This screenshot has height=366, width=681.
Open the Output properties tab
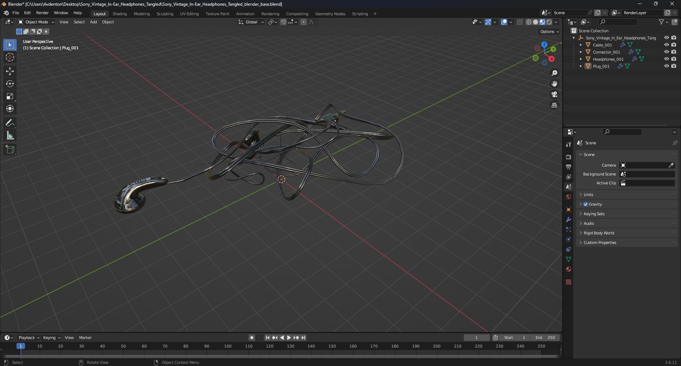(x=569, y=167)
